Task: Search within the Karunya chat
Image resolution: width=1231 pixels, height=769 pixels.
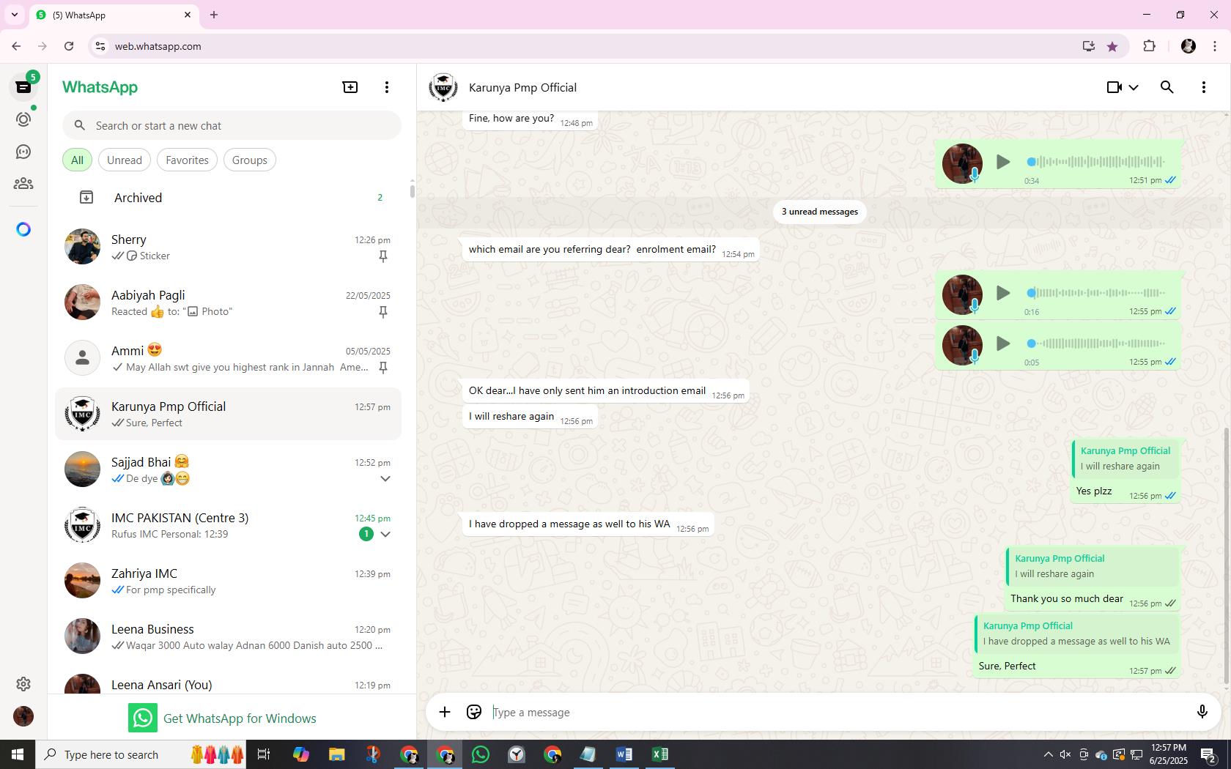Action: pos(1167,87)
